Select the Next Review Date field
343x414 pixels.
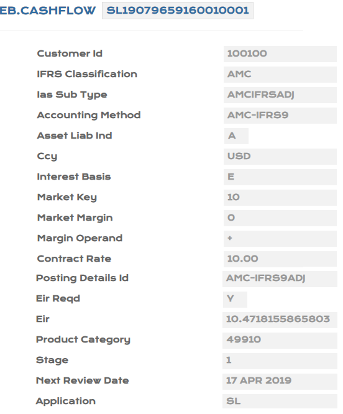pyautogui.click(x=280, y=382)
